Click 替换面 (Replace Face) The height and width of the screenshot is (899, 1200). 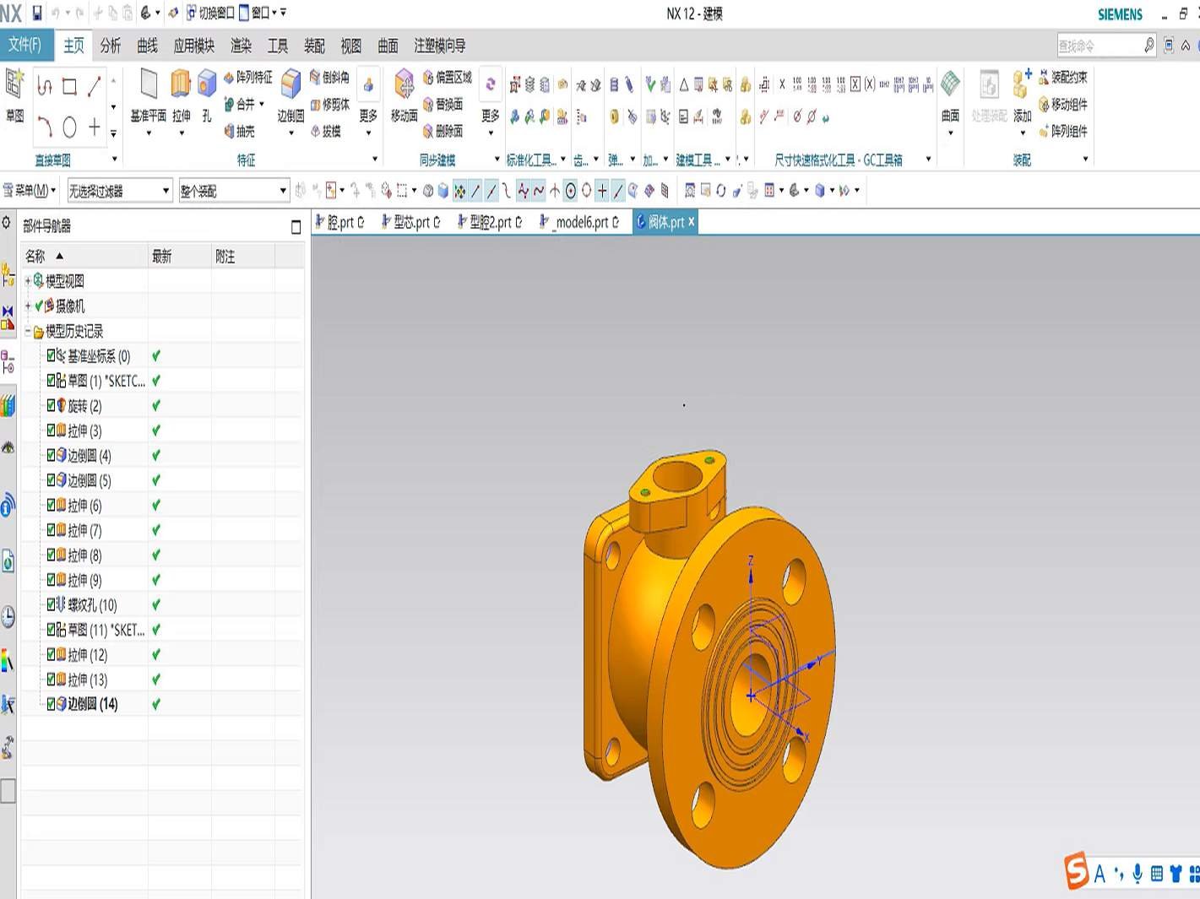[443, 105]
